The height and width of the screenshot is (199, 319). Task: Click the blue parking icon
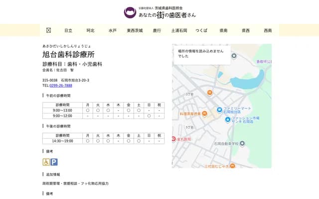[x=54, y=162]
